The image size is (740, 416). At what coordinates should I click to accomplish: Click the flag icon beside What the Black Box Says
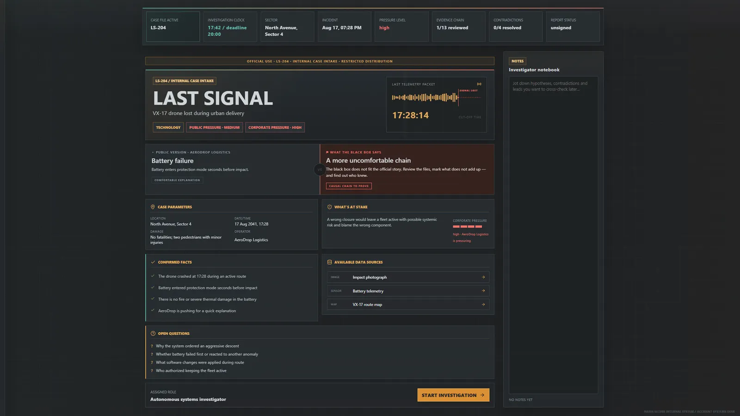[327, 152]
